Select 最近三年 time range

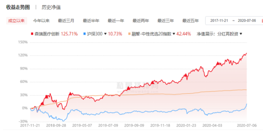point(166,21)
